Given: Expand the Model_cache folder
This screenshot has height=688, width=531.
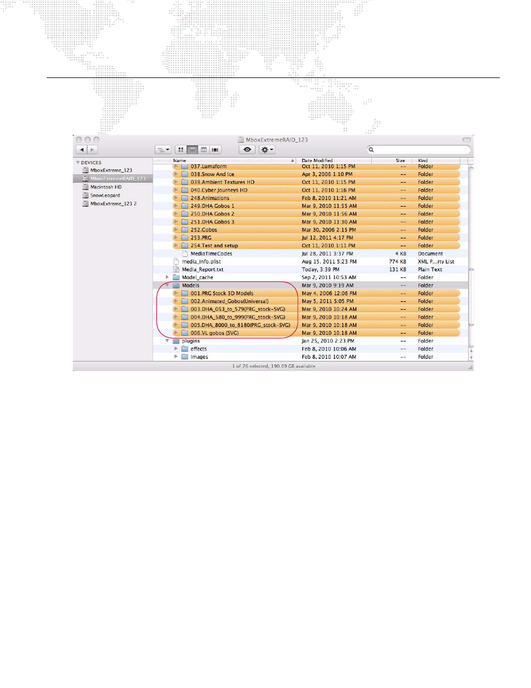Looking at the screenshot, I should 167,277.
